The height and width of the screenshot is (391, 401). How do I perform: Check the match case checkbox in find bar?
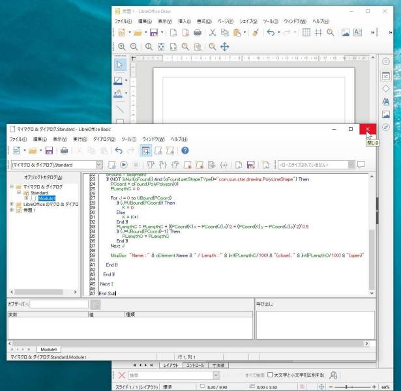point(270,375)
